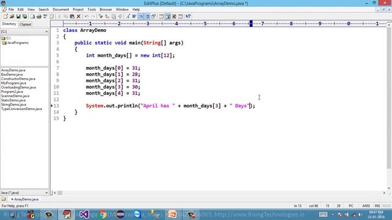Screen dimensions: 392x220
Task: Click the Find toolbar icon
Action: tap(100, 16)
